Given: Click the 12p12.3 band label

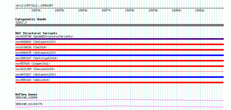Looking at the screenshot, I should (21, 23).
